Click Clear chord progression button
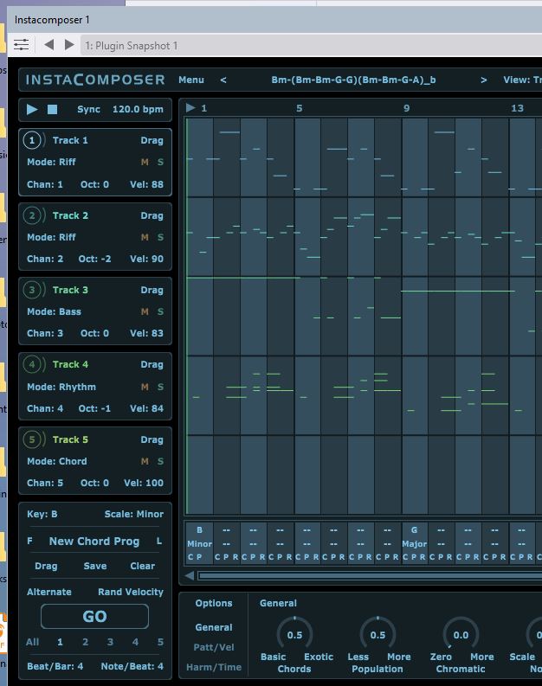Image resolution: width=542 pixels, height=686 pixels. (142, 566)
